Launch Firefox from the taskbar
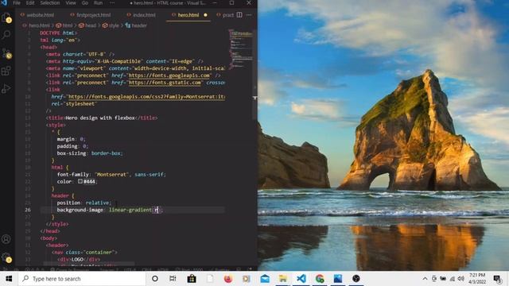 click(228, 279)
